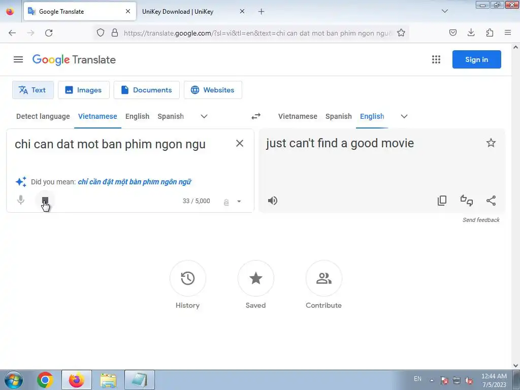This screenshot has width=520, height=390.
Task: Open tracking protection shield icon
Action: 101,33
